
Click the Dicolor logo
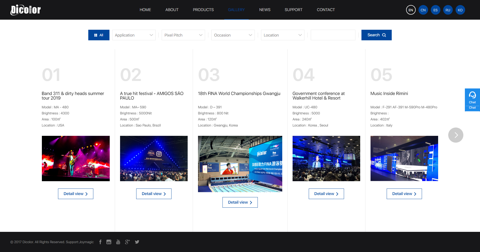click(25, 10)
